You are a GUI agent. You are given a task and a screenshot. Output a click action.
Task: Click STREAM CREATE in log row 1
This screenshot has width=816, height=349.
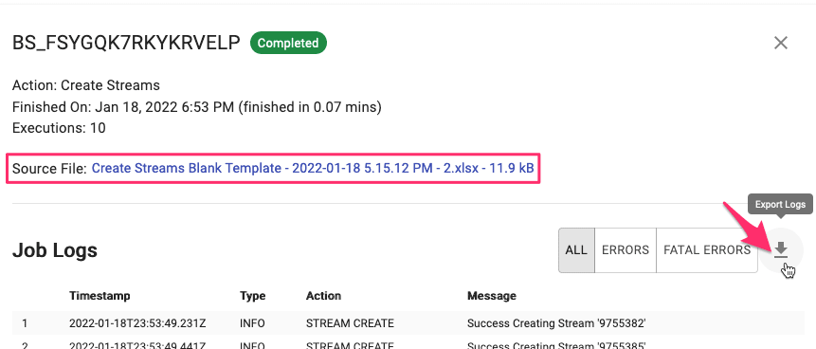(350, 323)
